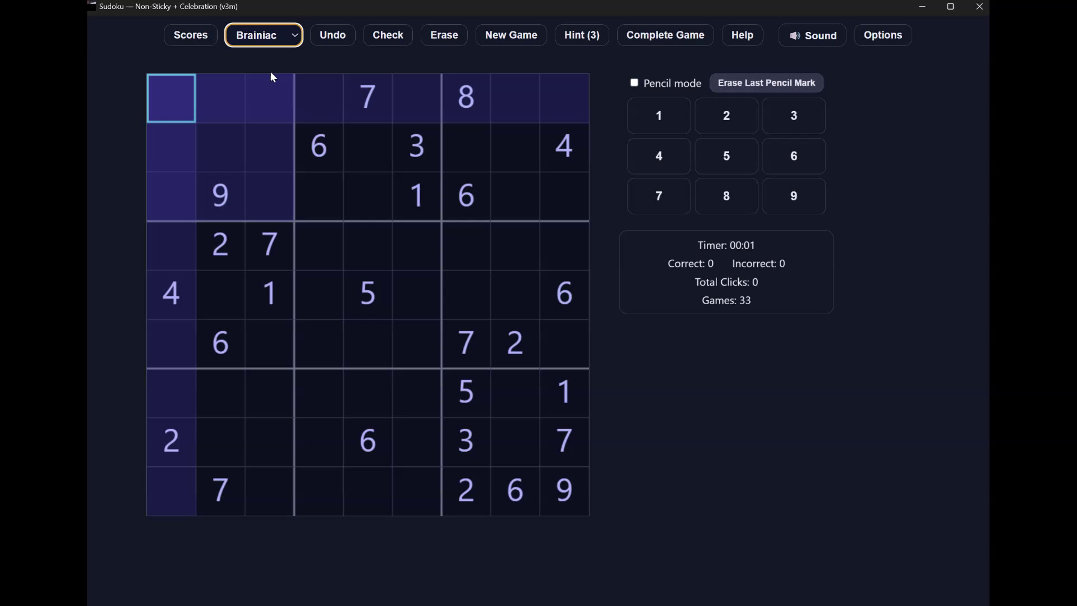Open the Help window
This screenshot has height=606, width=1077.
pyautogui.click(x=742, y=35)
